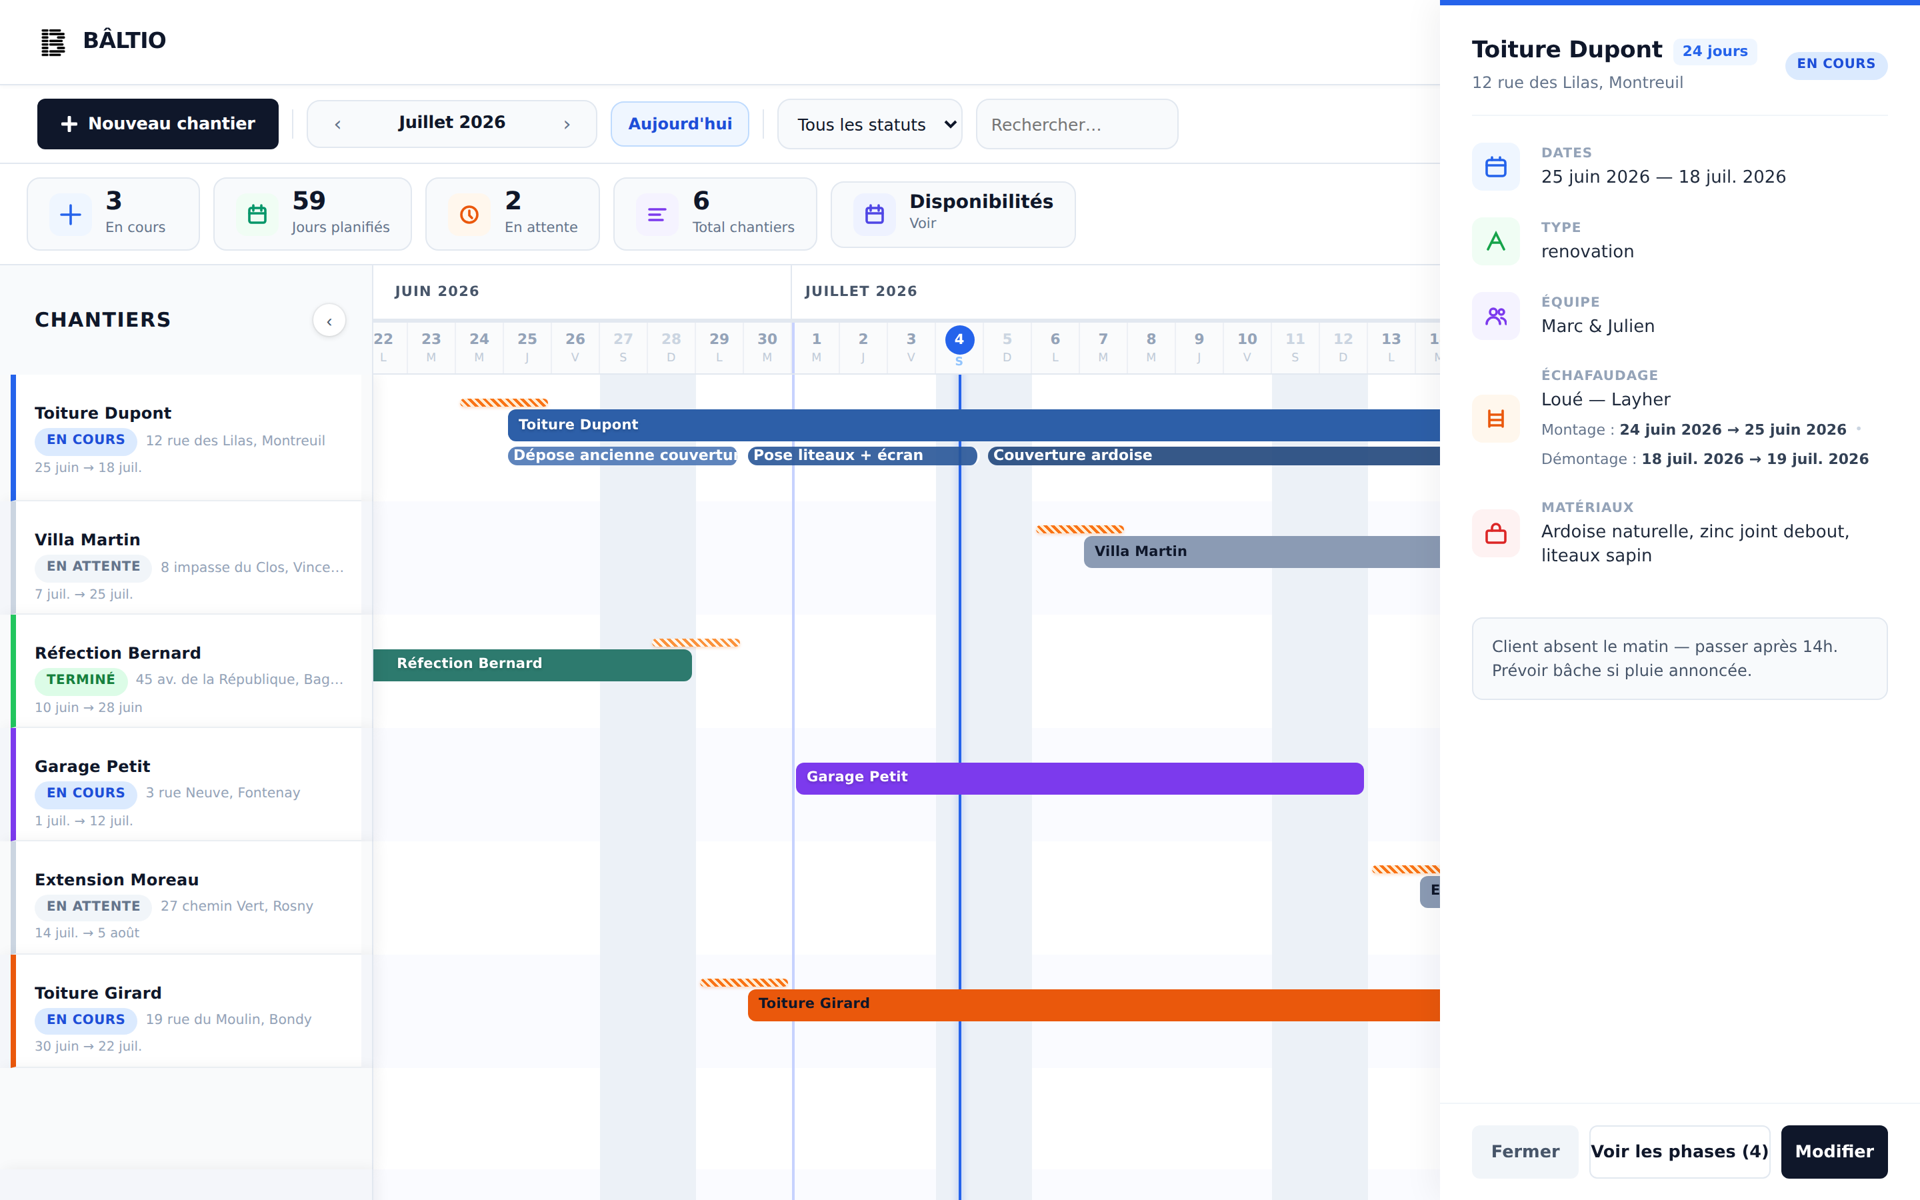Screen dimensions: 1920x1200
Task: Click the 24 jours badge in detail panel
Action: (1715, 51)
